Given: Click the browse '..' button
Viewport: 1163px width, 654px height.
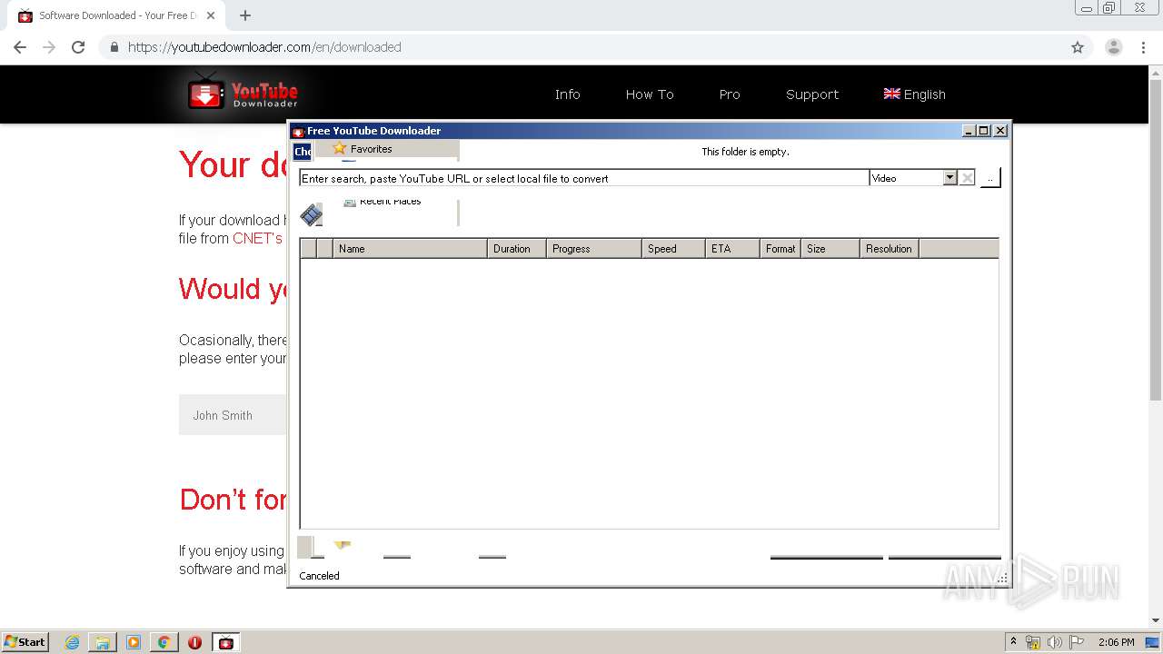Looking at the screenshot, I should [990, 178].
